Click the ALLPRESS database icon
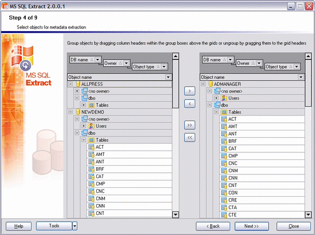 tap(78, 84)
